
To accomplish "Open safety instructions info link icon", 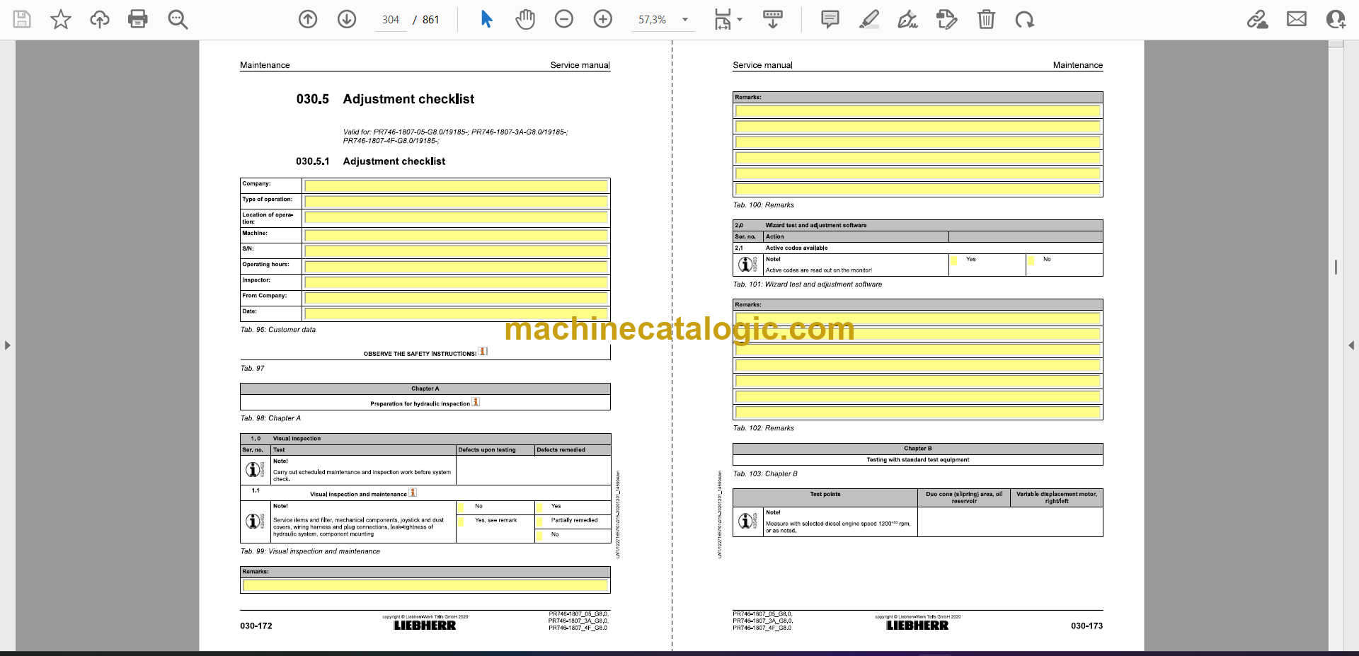I will (483, 351).
